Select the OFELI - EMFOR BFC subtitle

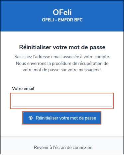[x=62, y=20]
